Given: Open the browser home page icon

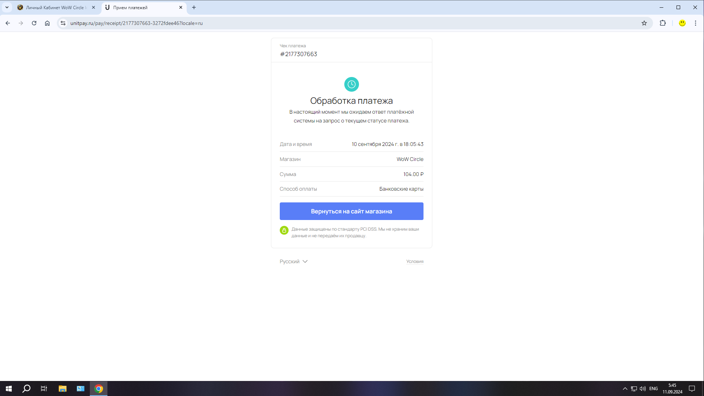Looking at the screenshot, I should (x=47, y=23).
